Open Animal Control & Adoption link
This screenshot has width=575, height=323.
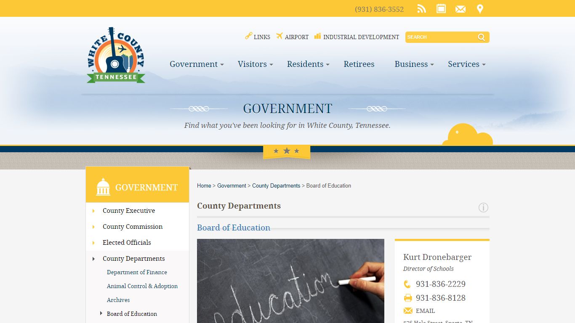click(142, 286)
